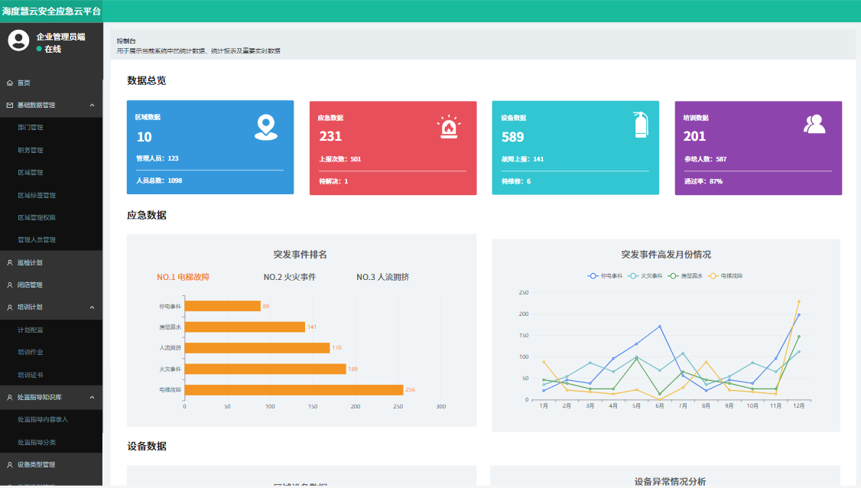861x488 pixels.
Task: Click the alarm siren icon on 应急数据 card
Action: pyautogui.click(x=447, y=127)
